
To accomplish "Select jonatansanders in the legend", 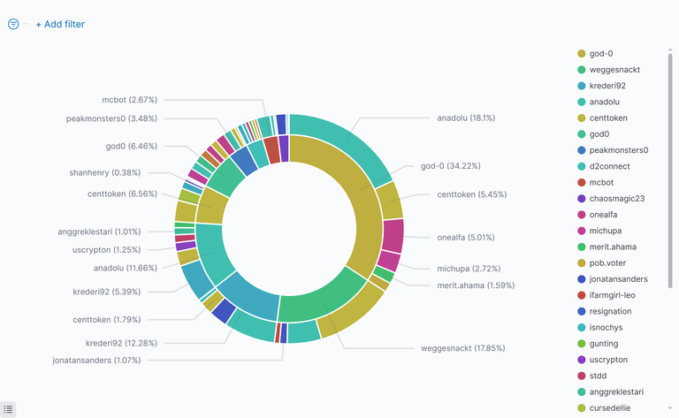I will tap(618, 279).
